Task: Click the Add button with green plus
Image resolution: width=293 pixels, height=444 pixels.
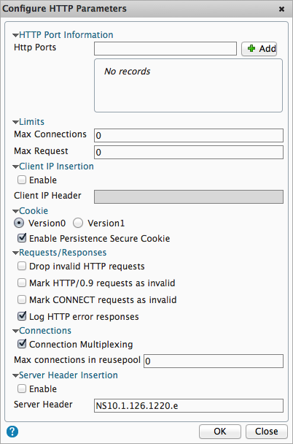Action: tap(259, 49)
